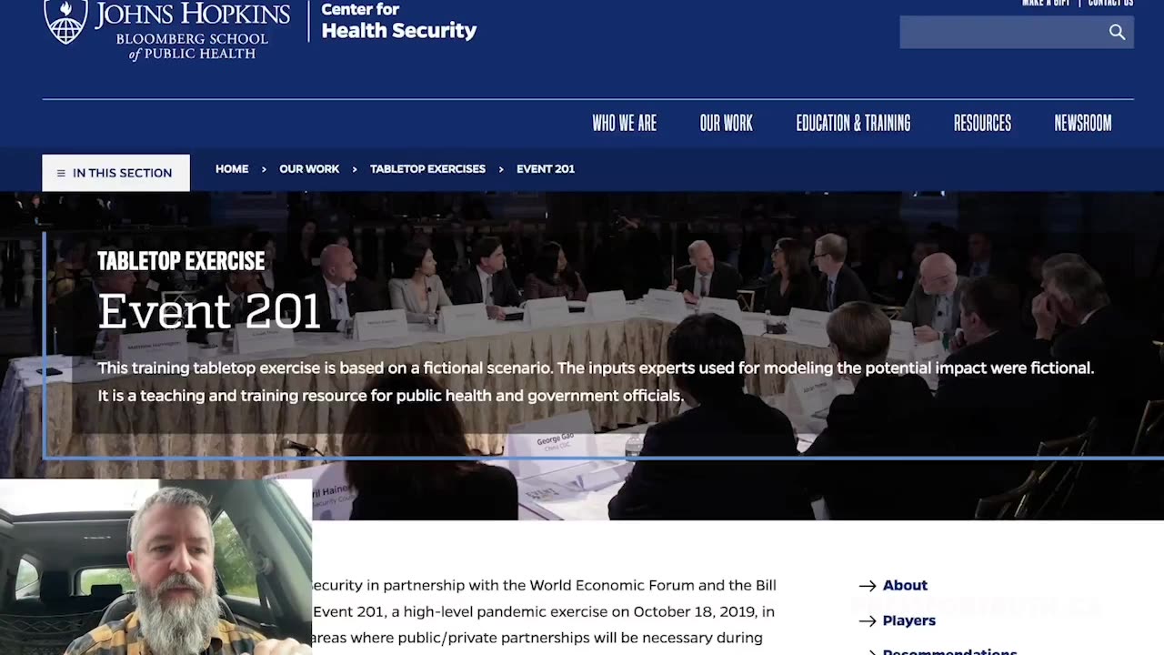Click the hamburger icon in In This Section
The image size is (1164, 655).
[x=61, y=173]
